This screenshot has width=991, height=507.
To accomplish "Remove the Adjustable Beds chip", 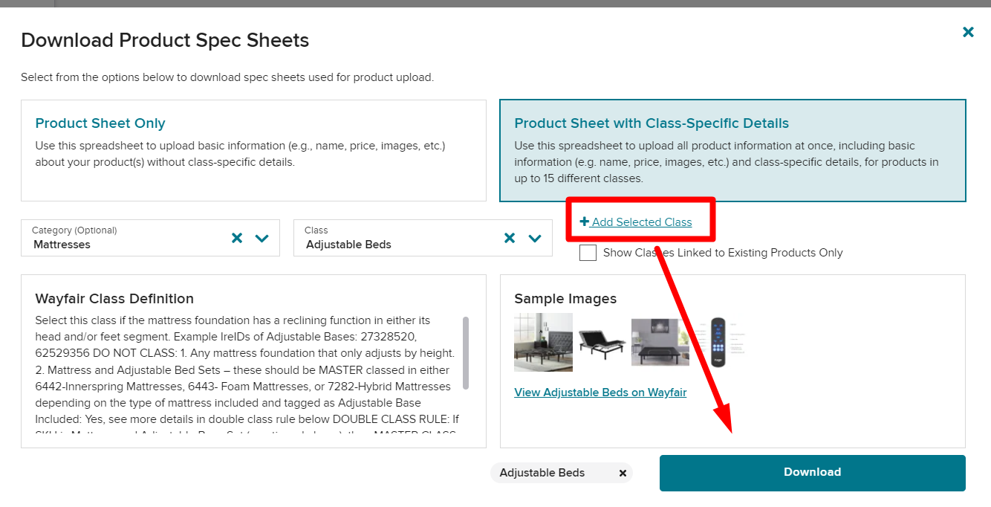I will click(x=623, y=473).
